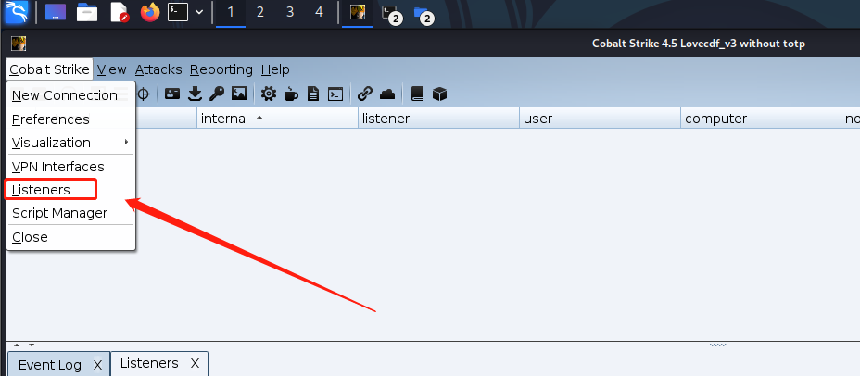Click the down arrow on the pane splitter
This screenshot has width=860, height=376.
pos(32,345)
